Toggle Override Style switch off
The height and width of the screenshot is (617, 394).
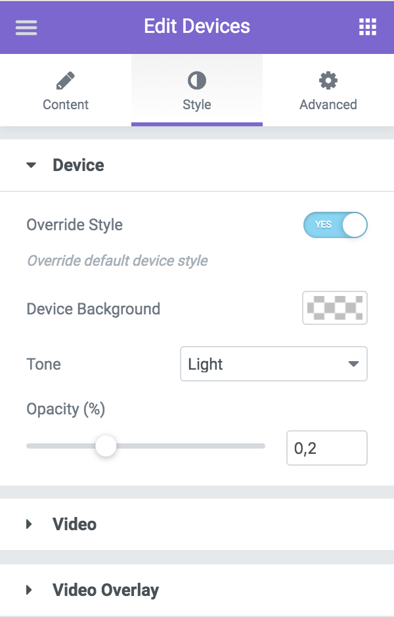pos(335,225)
